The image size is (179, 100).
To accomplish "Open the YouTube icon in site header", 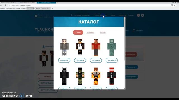I will [138, 15].
